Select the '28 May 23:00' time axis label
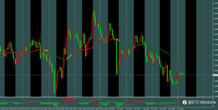Screen dimensions: 218x110 77,109
